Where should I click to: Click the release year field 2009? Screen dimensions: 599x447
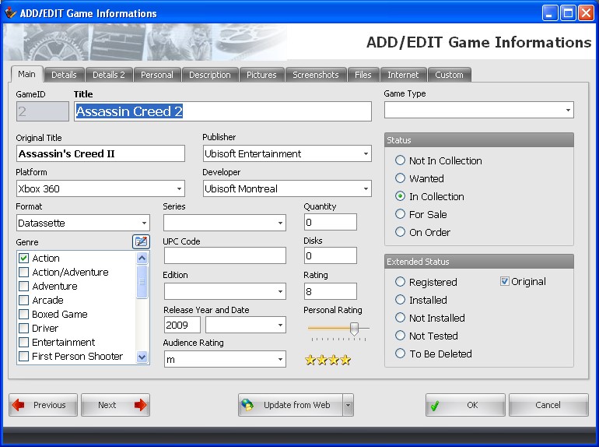click(x=182, y=325)
